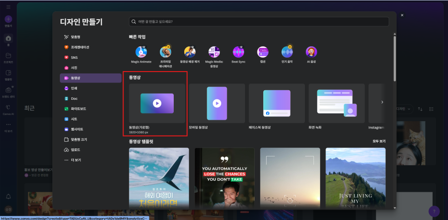Select the 프레젠테이션 category

click(90, 47)
